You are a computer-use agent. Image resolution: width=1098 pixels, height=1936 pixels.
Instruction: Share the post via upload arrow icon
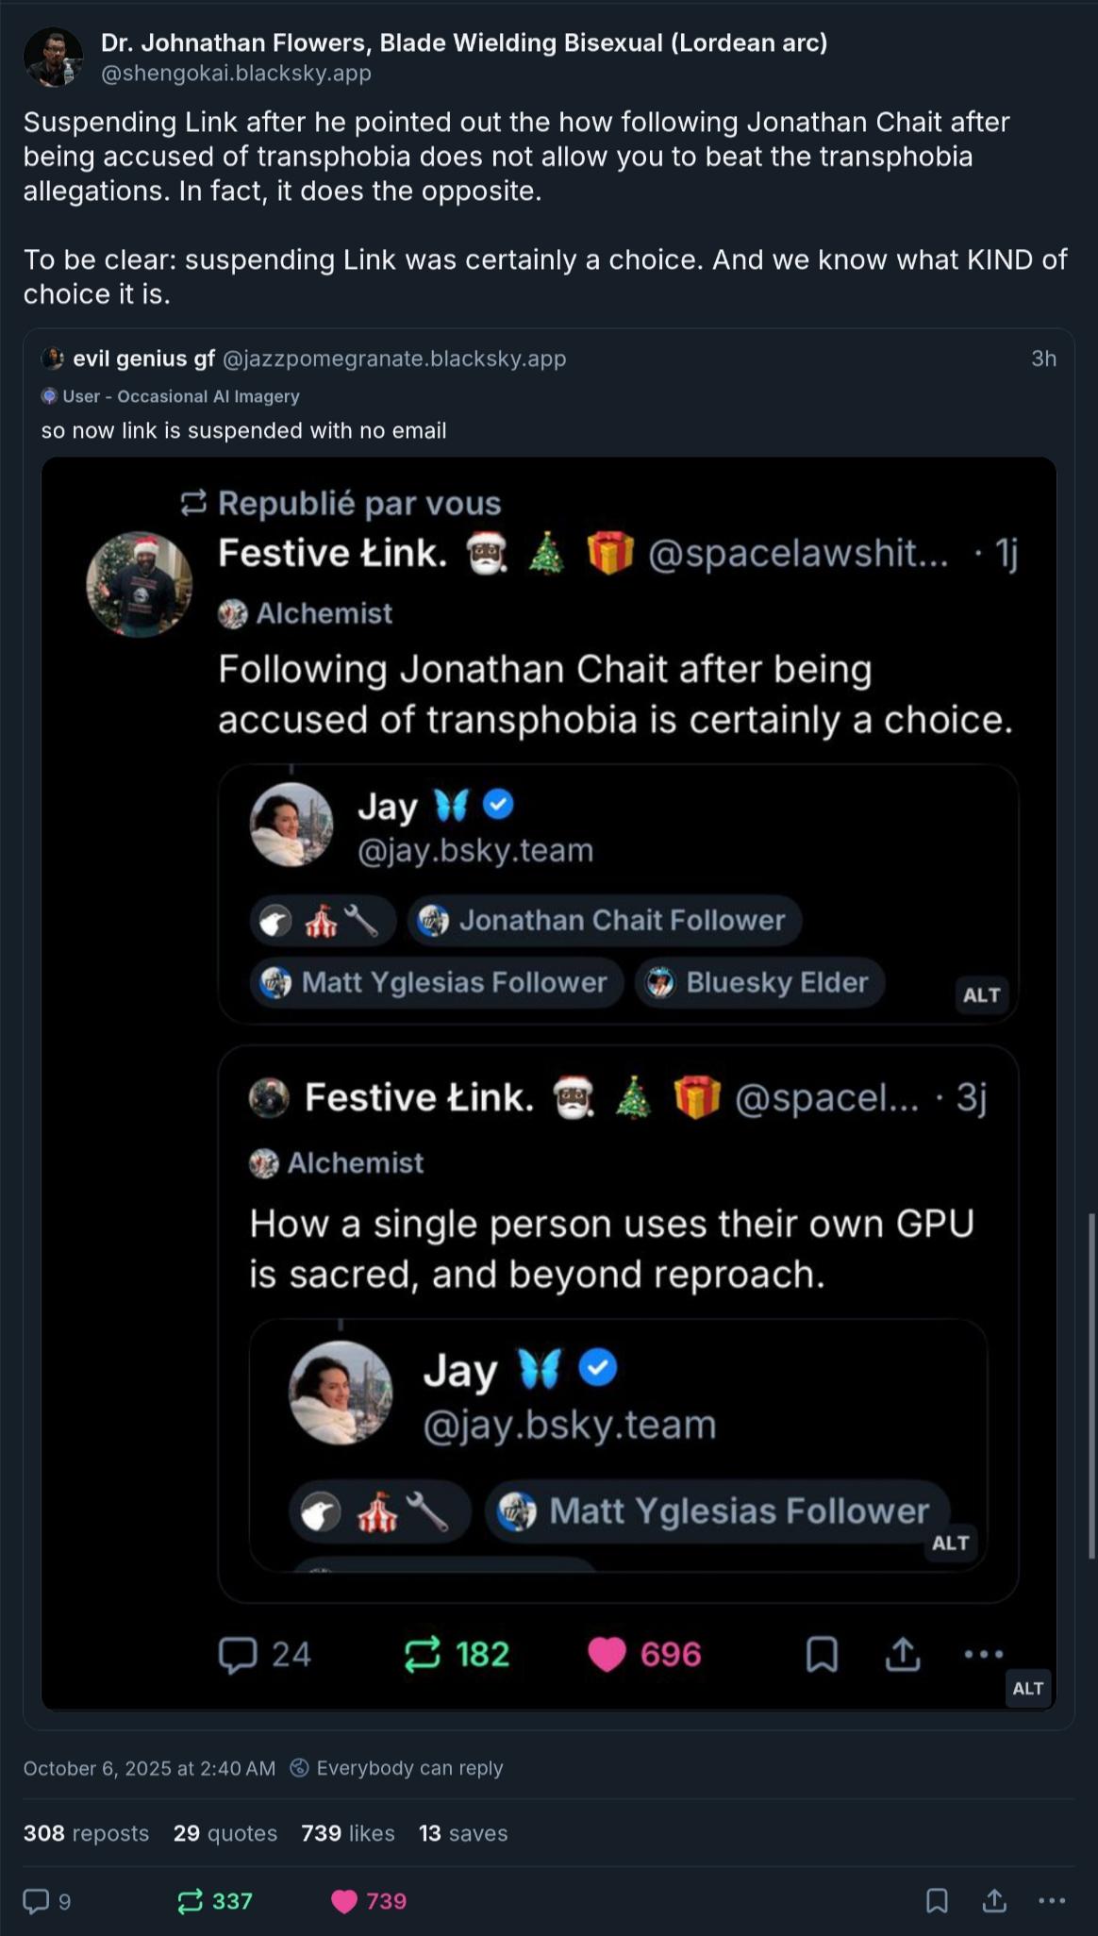coord(994,1901)
